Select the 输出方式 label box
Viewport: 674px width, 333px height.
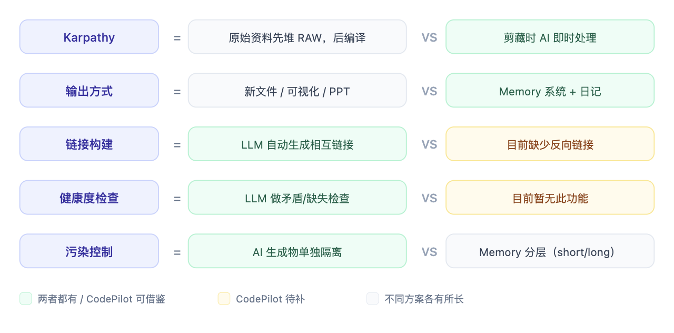point(89,91)
